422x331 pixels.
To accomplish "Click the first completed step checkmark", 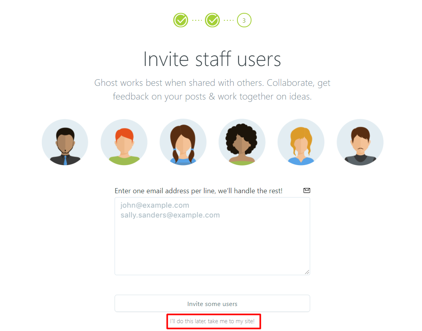I will 181,20.
